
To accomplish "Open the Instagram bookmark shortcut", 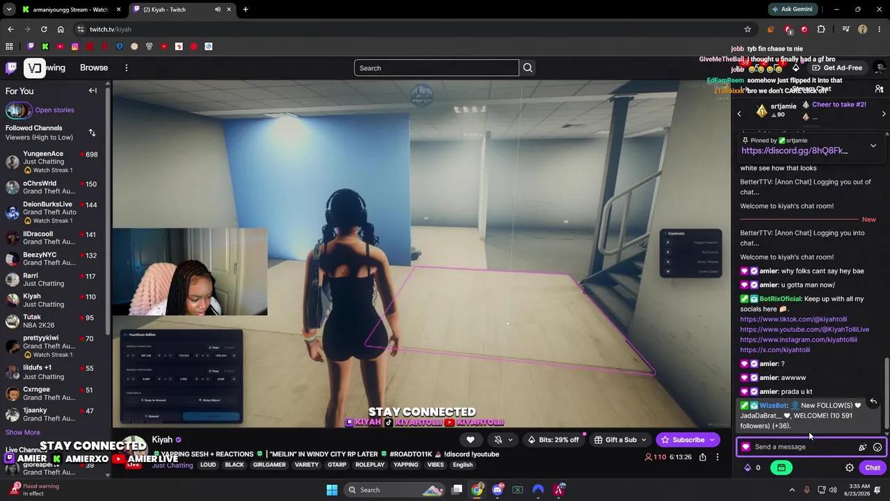I will [75, 47].
